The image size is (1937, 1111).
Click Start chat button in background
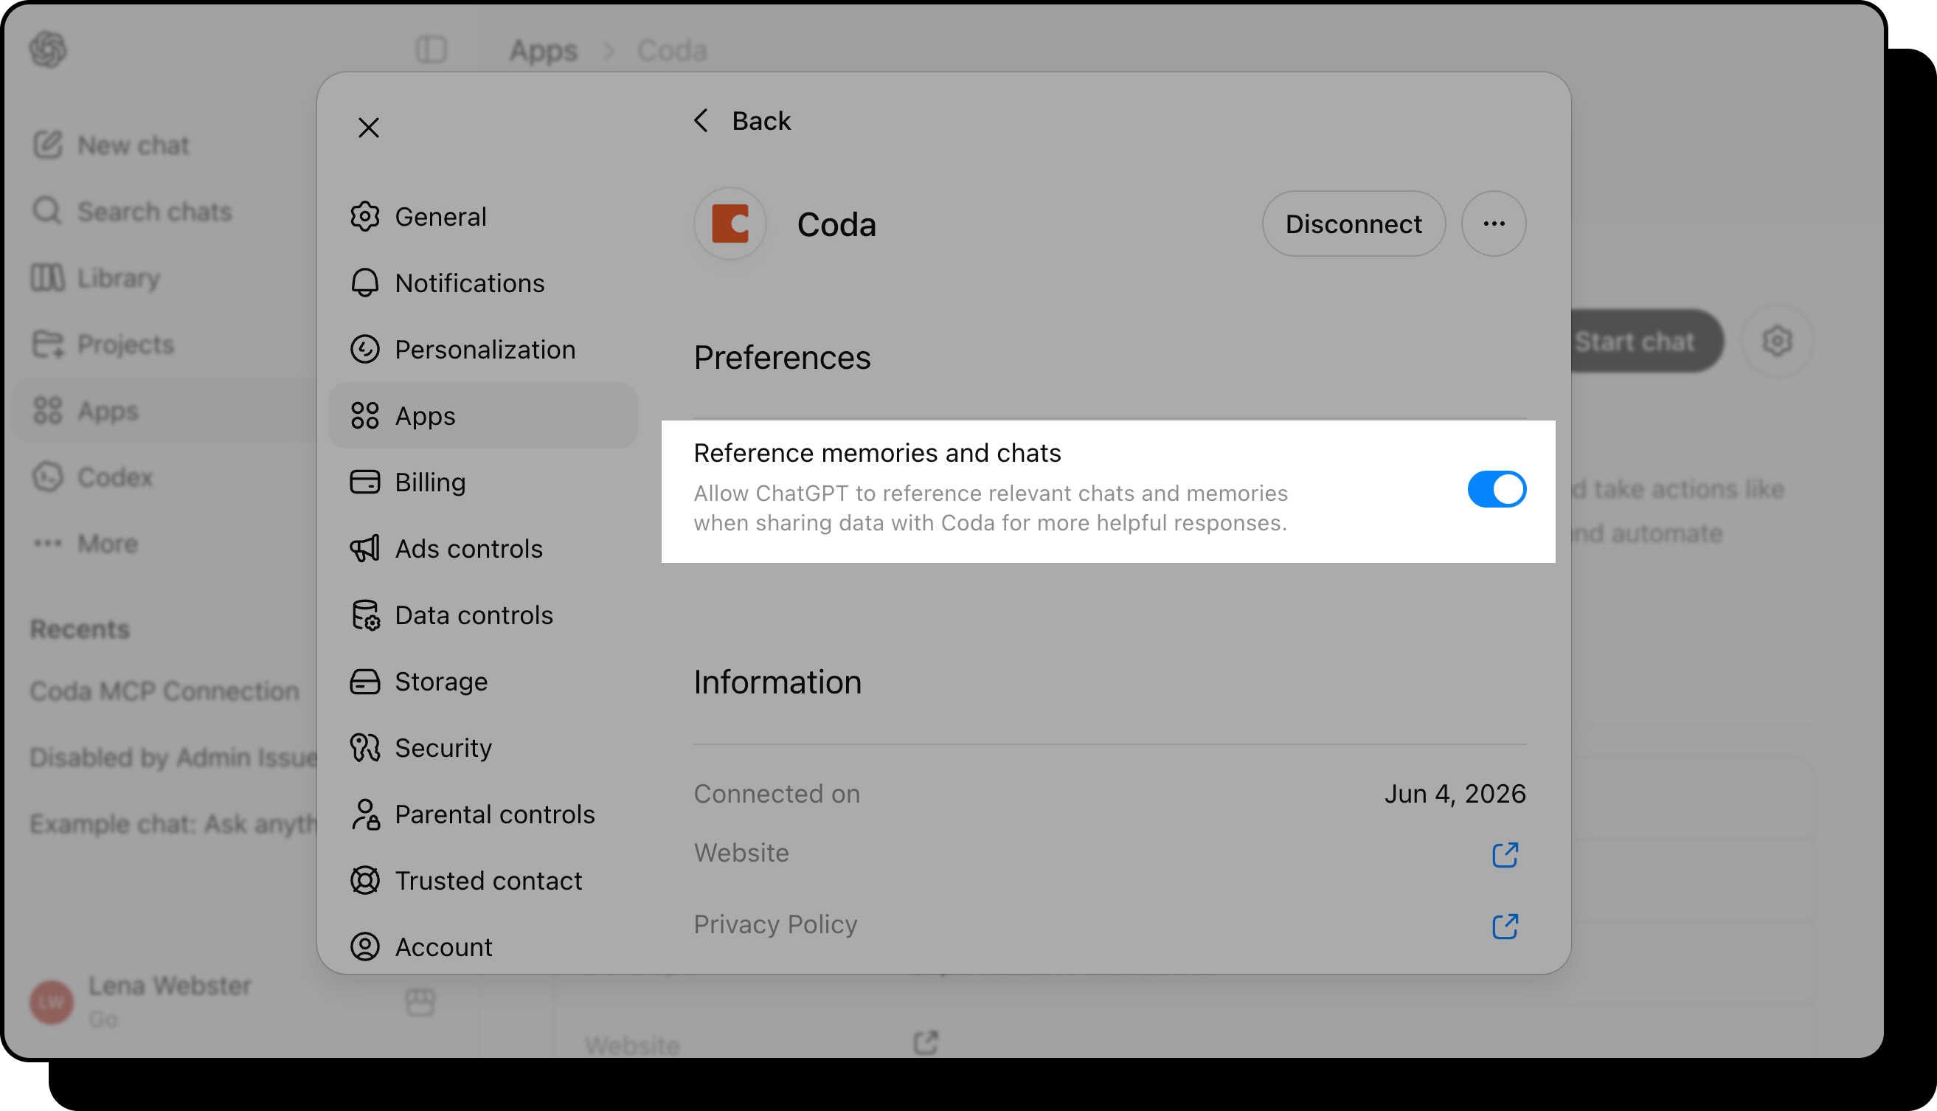pos(1646,341)
